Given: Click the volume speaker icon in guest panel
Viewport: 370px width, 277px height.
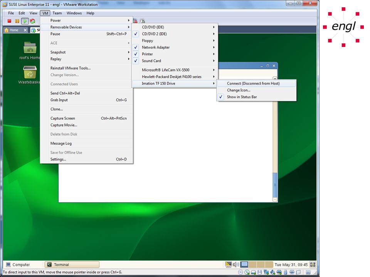Looking at the screenshot, I should coord(236,265).
